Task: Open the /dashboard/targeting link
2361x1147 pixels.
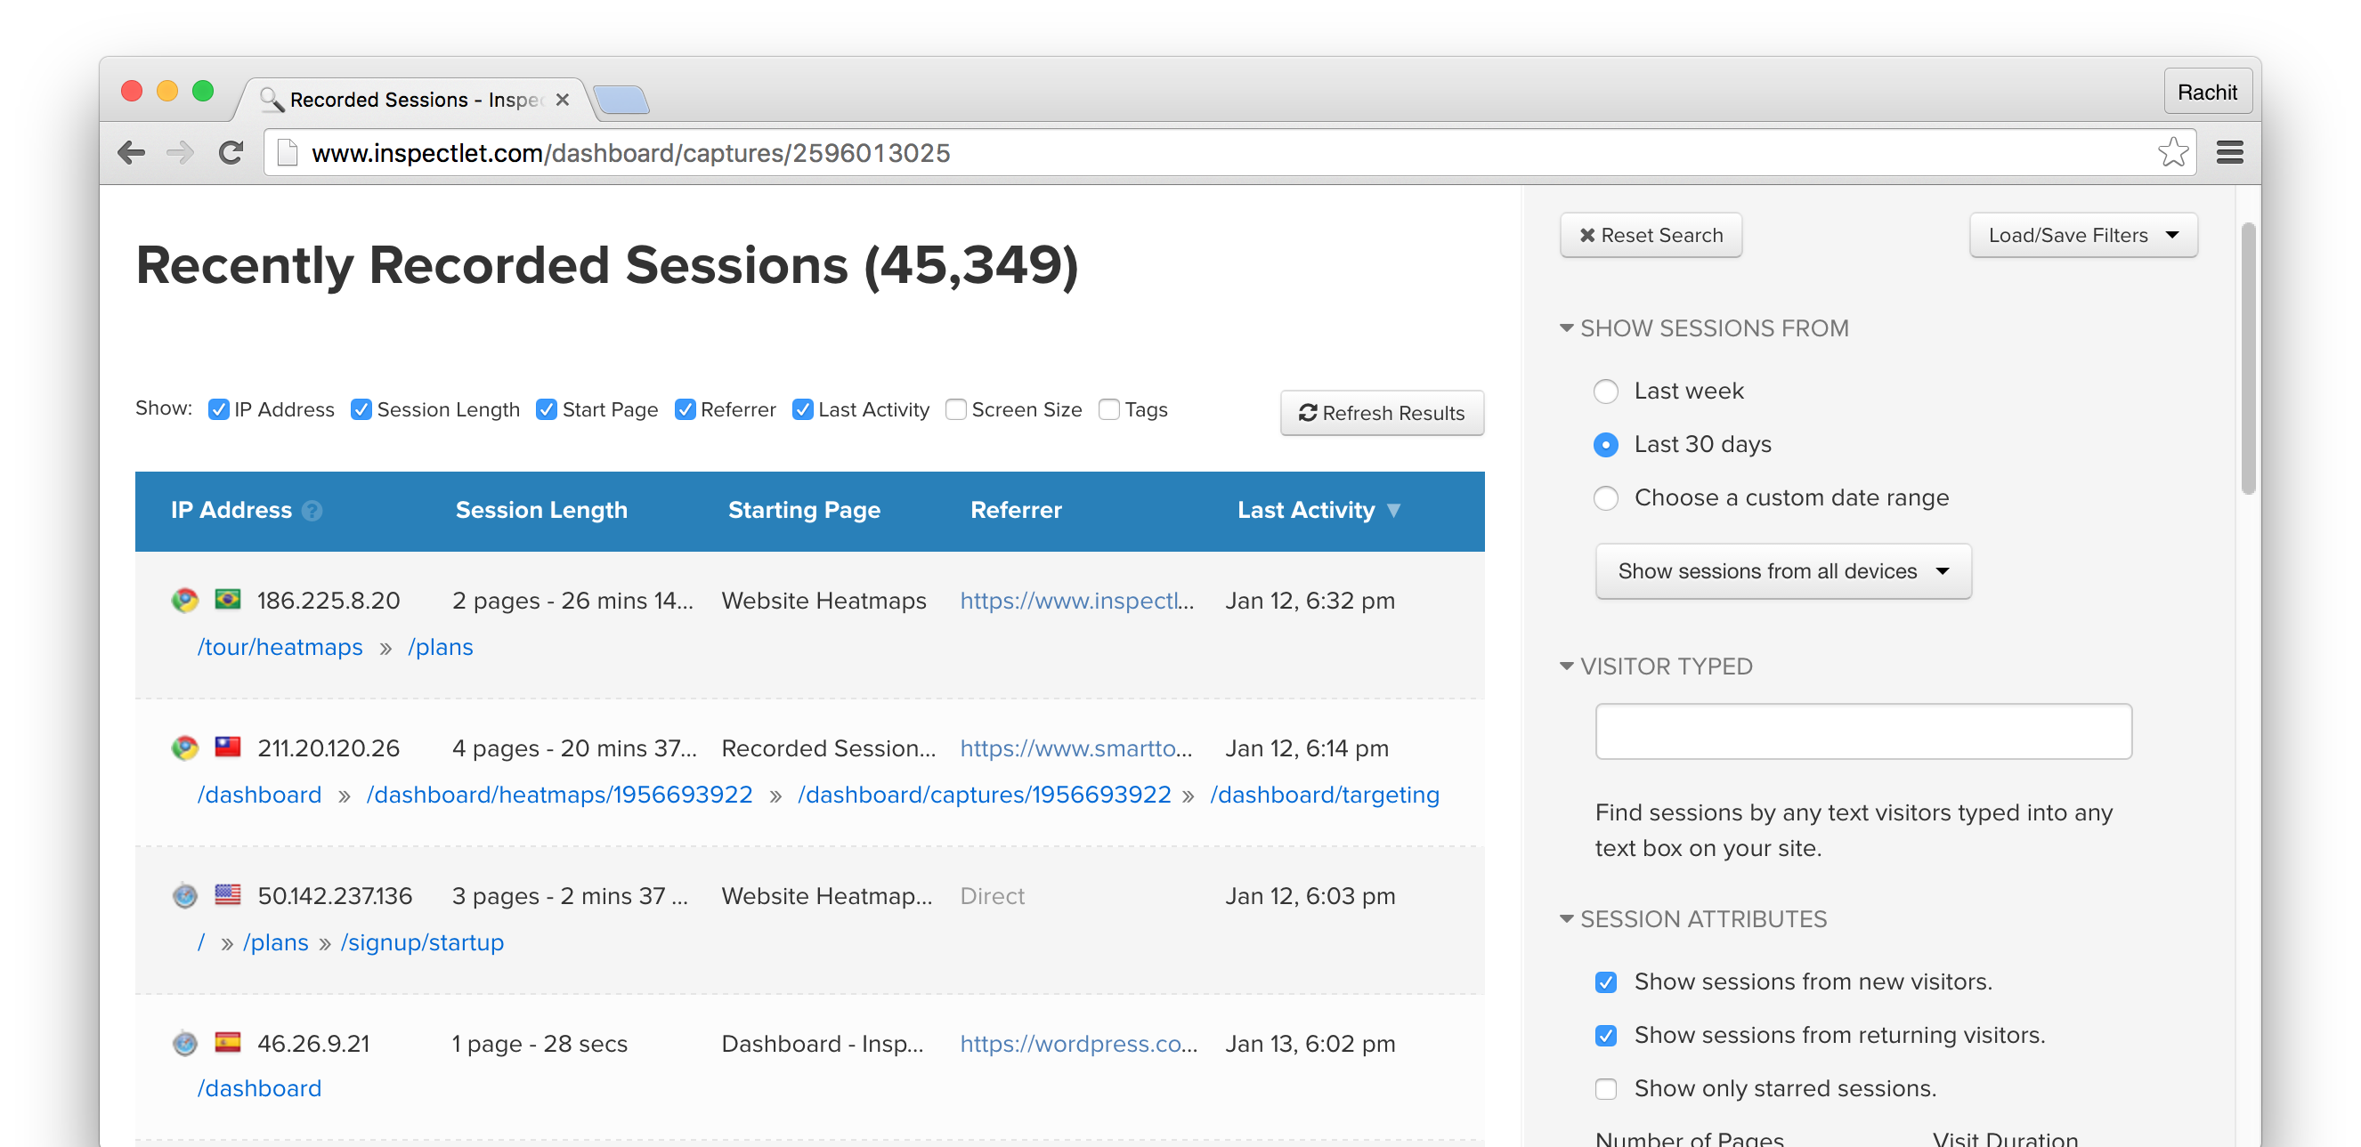Action: 1325,796
